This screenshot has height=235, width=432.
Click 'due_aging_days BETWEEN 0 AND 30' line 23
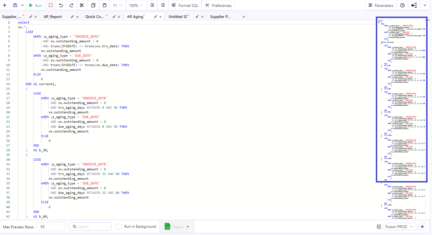pos(88,127)
